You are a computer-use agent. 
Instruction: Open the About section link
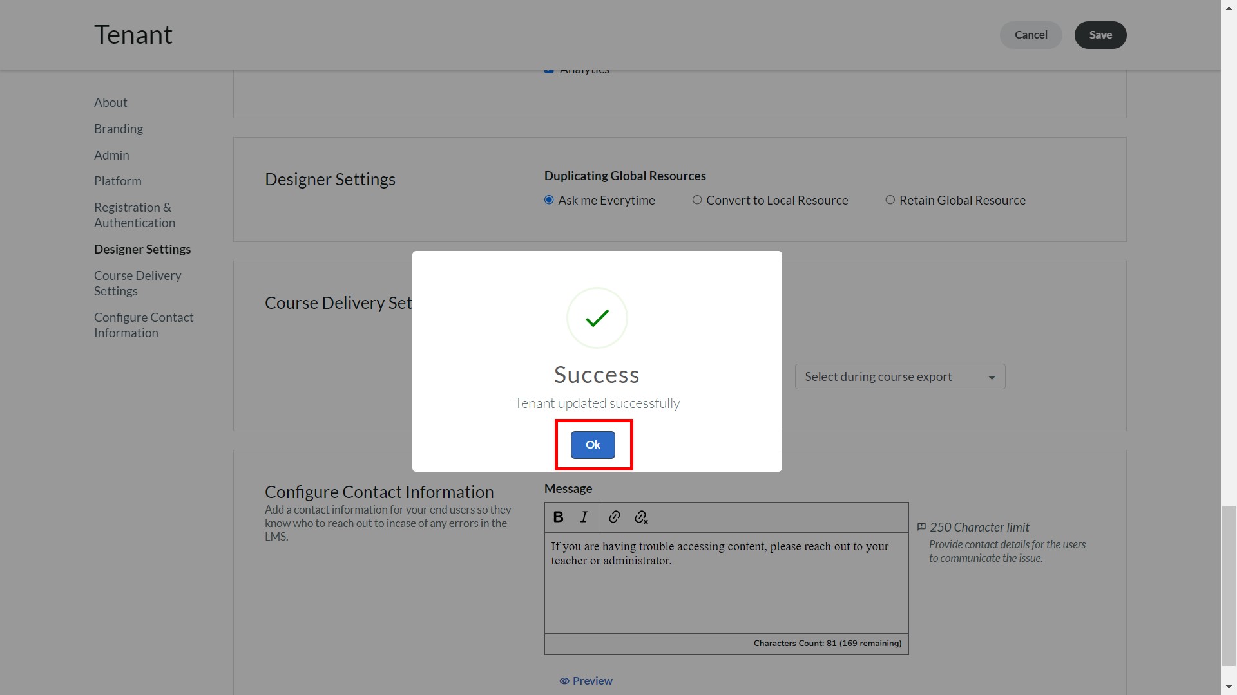point(110,102)
